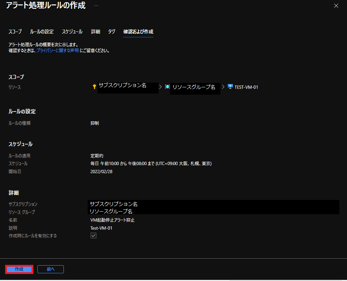
Task: Click the TEST-VM-01 virtual machine icon
Action: tap(230, 87)
